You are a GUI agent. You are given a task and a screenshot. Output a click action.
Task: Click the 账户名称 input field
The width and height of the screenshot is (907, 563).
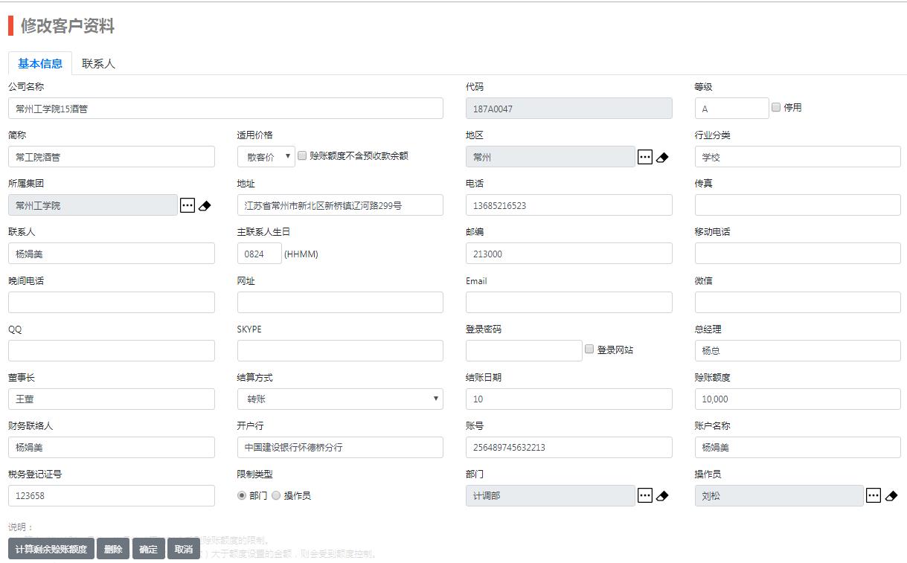tap(798, 447)
